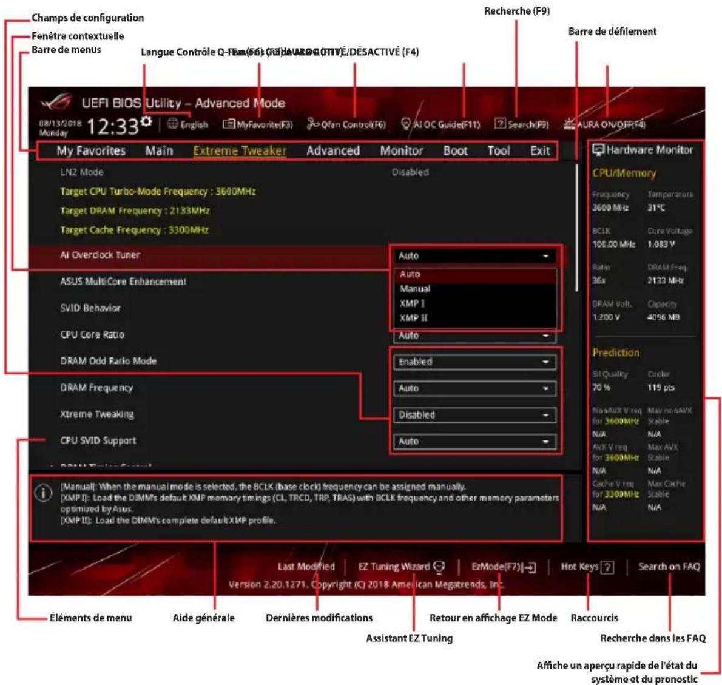Click the 12:33 clock display

(112, 127)
